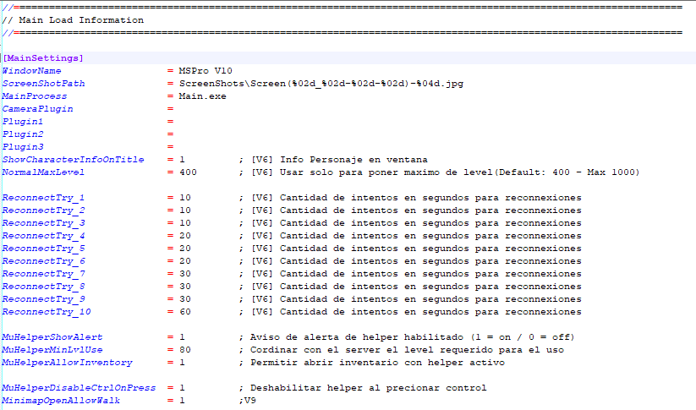Image resolution: width=696 pixels, height=410 pixels.
Task: Click the ReconnectTry_5 key
Action: pos(44,249)
